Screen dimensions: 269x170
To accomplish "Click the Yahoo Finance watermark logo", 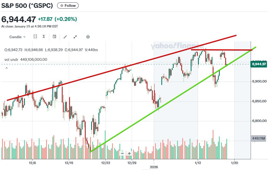I will (x=177, y=47).
